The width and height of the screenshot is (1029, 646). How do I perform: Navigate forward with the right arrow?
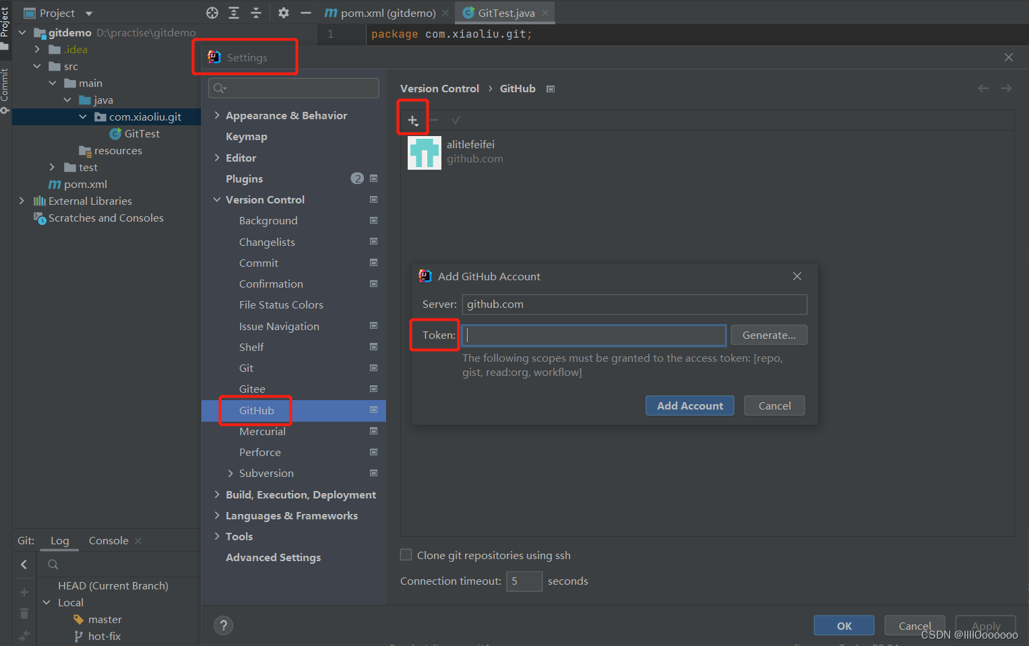click(x=1006, y=88)
